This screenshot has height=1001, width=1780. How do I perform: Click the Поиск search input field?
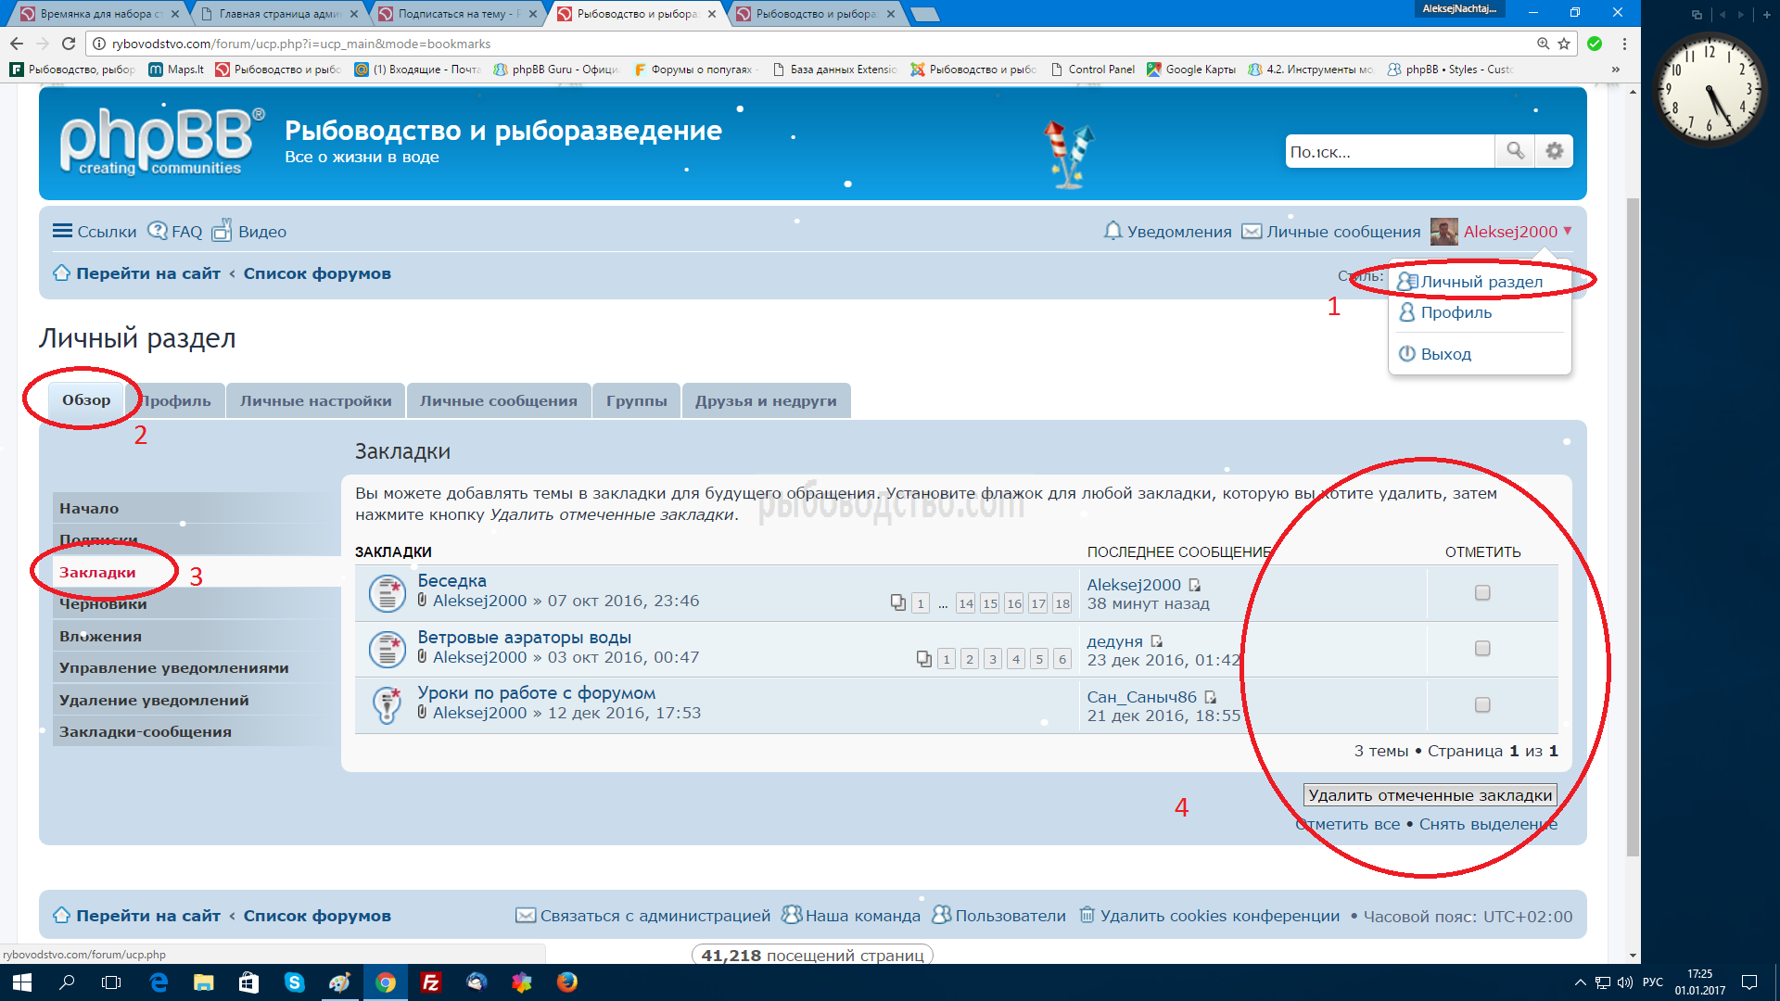(1389, 151)
